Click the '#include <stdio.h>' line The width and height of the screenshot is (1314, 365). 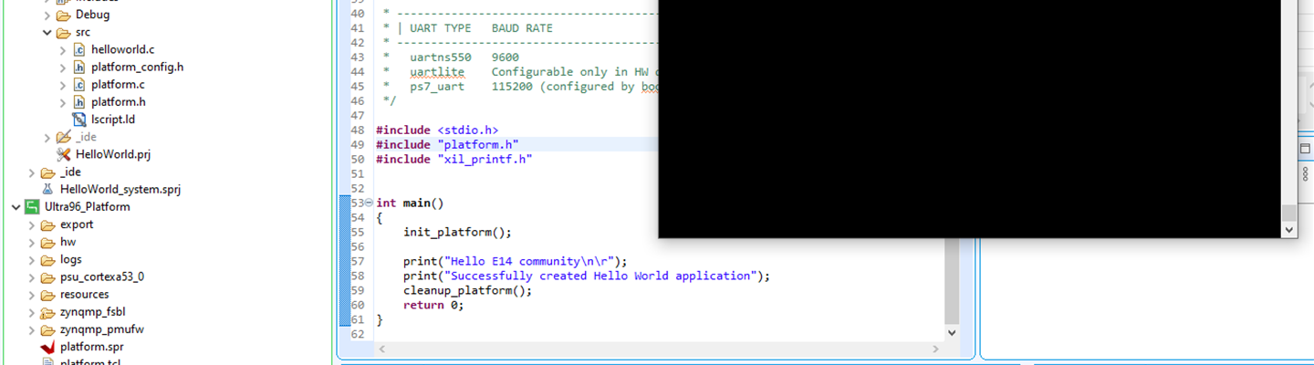[x=437, y=130]
